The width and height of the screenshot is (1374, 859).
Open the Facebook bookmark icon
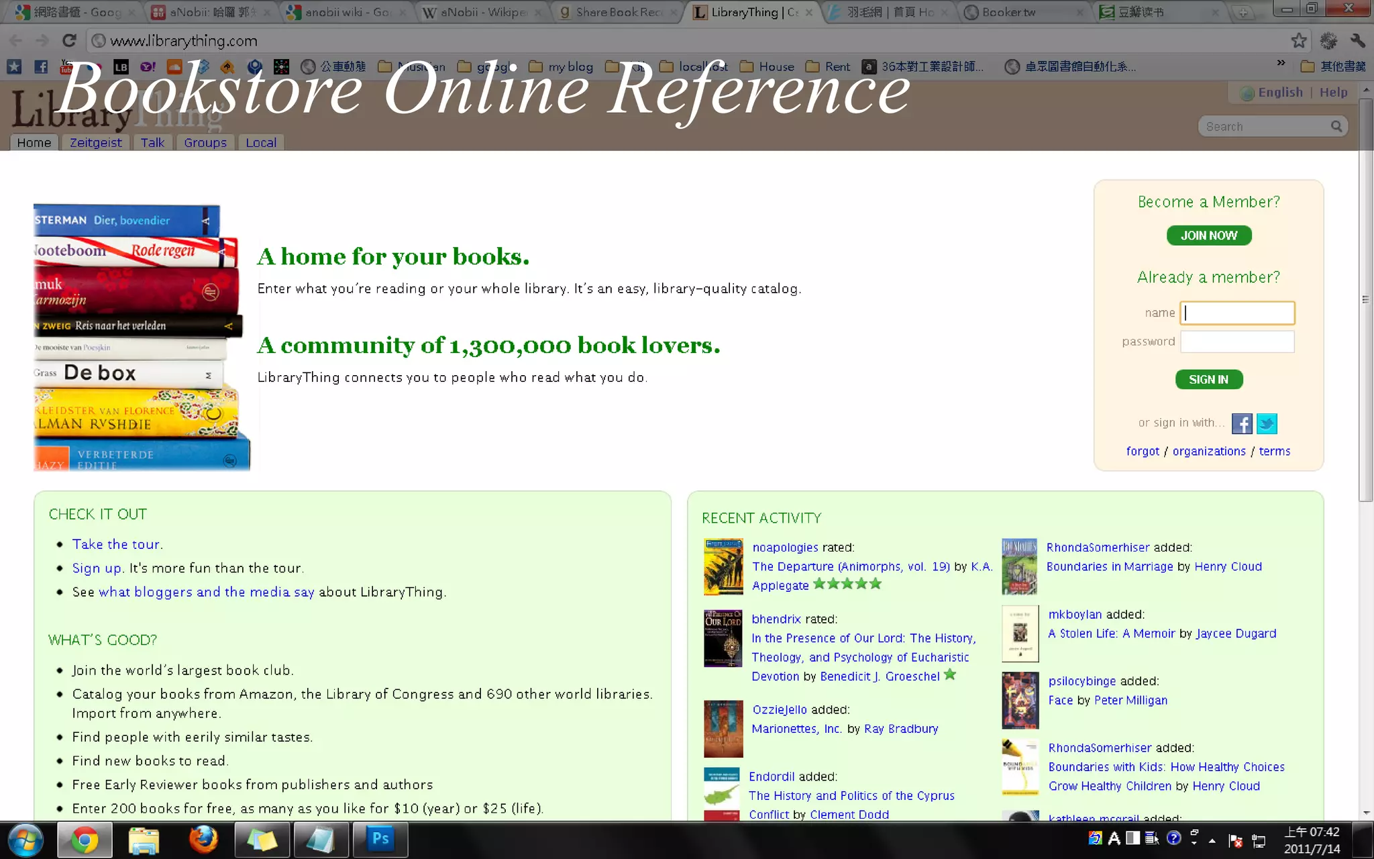click(41, 66)
